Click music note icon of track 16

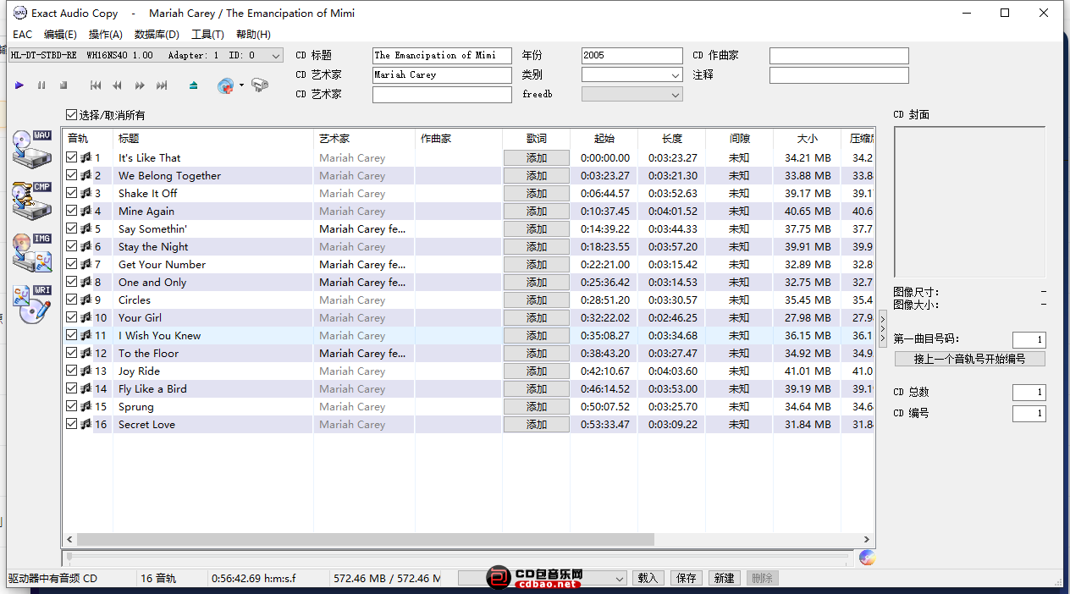pos(85,424)
